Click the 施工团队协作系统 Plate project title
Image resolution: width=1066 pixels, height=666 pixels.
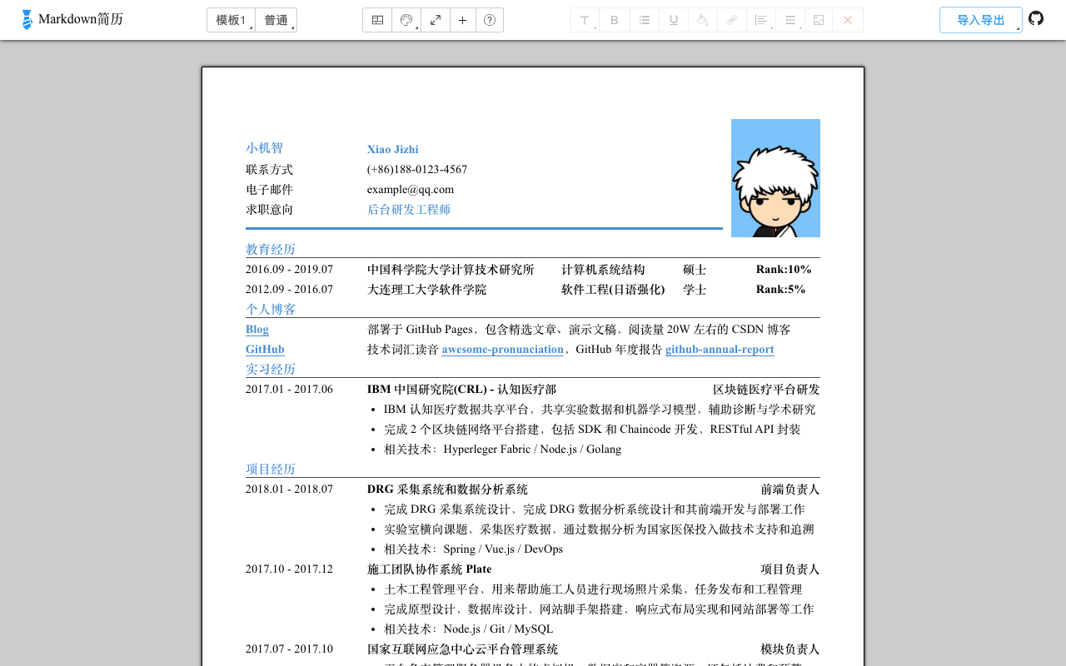429,569
